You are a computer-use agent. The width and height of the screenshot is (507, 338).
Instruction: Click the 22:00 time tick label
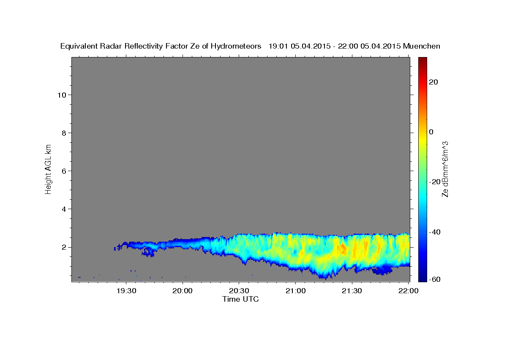[408, 291]
